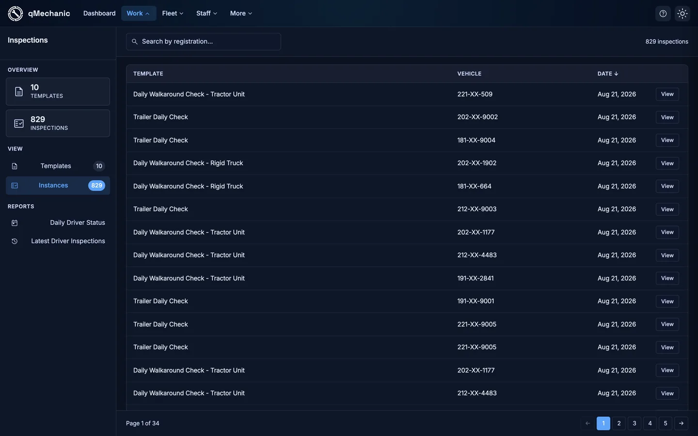The image size is (698, 436).
Task: Click the search magnifier icon
Action: click(135, 42)
